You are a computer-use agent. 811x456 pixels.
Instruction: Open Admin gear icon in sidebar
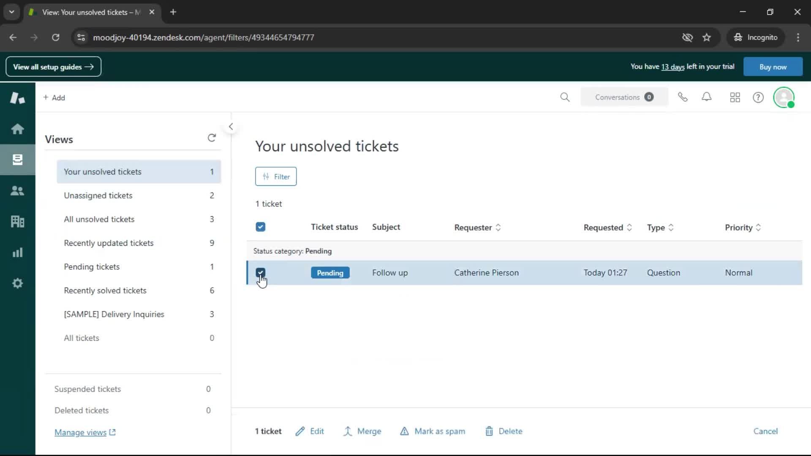(x=17, y=283)
